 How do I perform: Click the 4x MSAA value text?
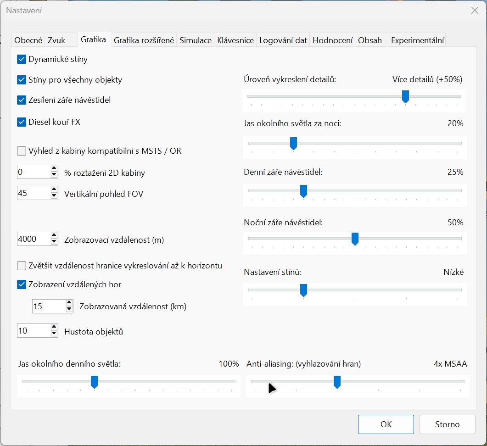click(x=450, y=364)
